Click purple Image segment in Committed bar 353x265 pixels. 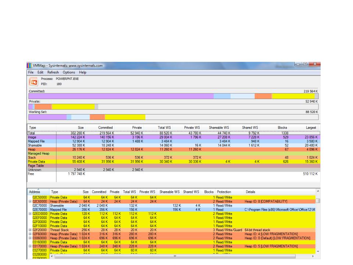121,96
